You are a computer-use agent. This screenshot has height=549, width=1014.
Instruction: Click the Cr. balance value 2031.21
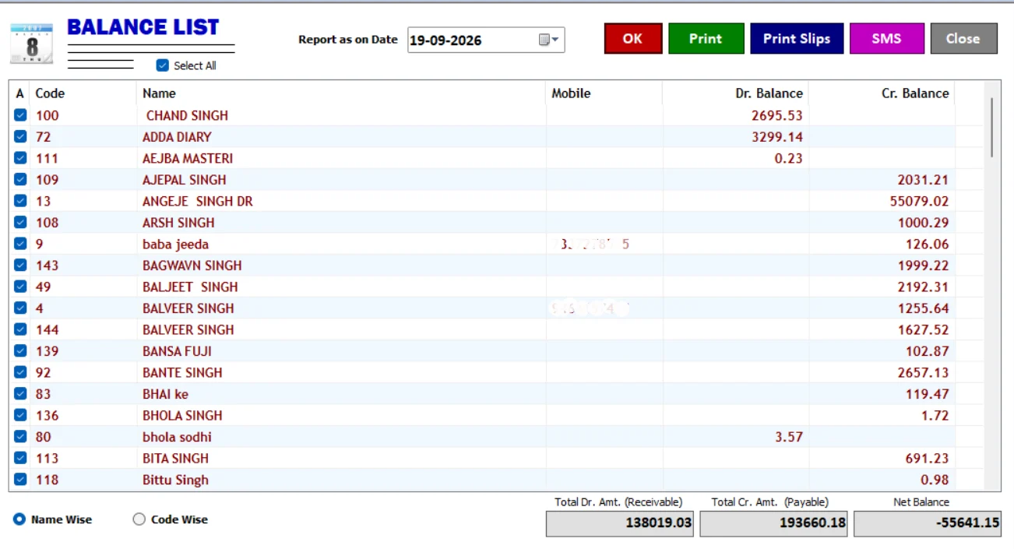(x=923, y=179)
